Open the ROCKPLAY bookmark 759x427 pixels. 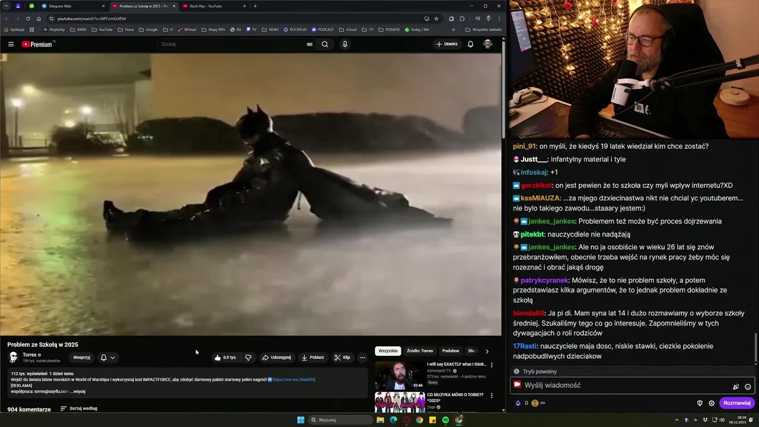click(x=295, y=29)
